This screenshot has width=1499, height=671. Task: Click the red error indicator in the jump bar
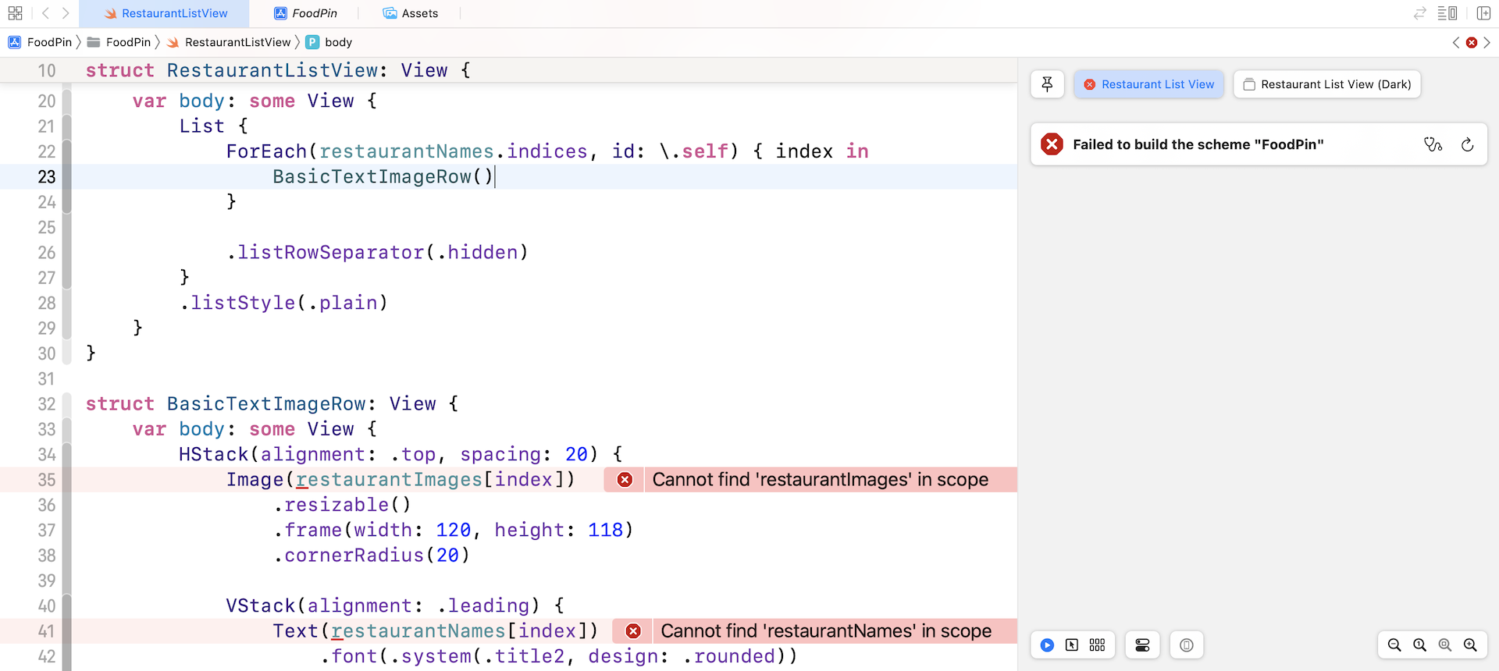click(x=1472, y=42)
